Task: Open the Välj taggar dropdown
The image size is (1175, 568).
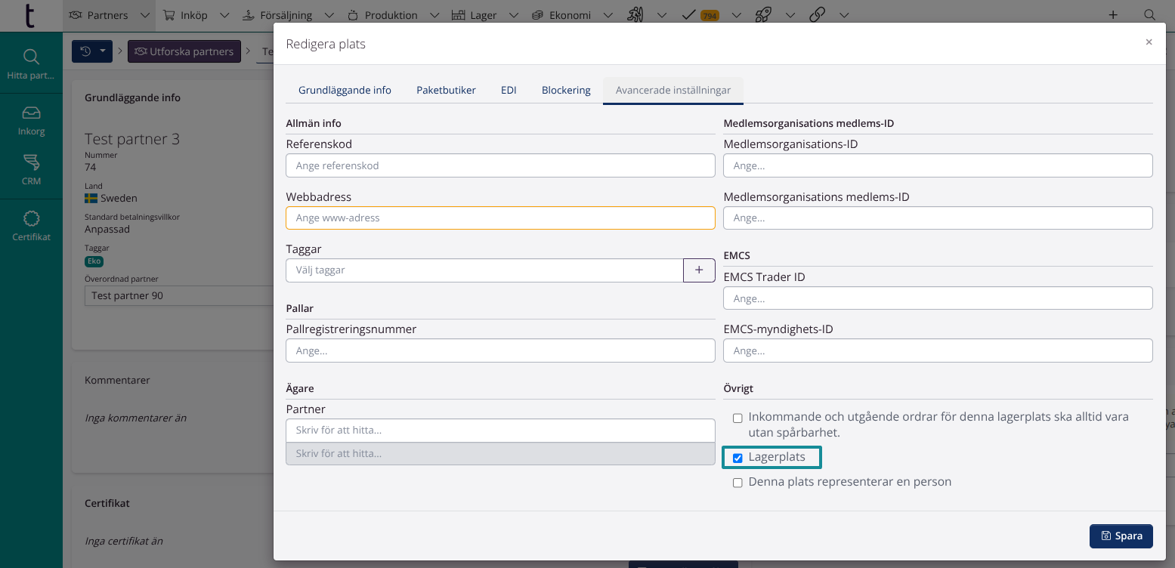Action: point(484,270)
